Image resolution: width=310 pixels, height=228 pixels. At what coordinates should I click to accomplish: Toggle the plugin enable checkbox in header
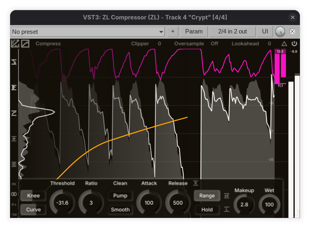[292, 31]
